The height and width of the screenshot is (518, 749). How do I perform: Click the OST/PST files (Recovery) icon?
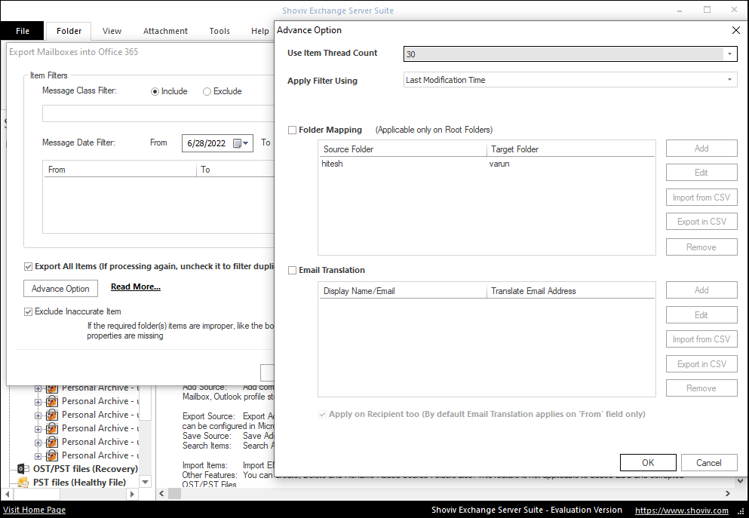(23, 468)
